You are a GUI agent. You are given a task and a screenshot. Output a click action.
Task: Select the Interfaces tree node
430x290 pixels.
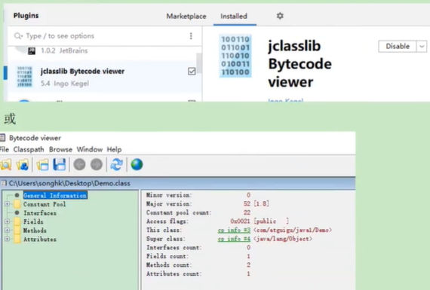(x=40, y=213)
